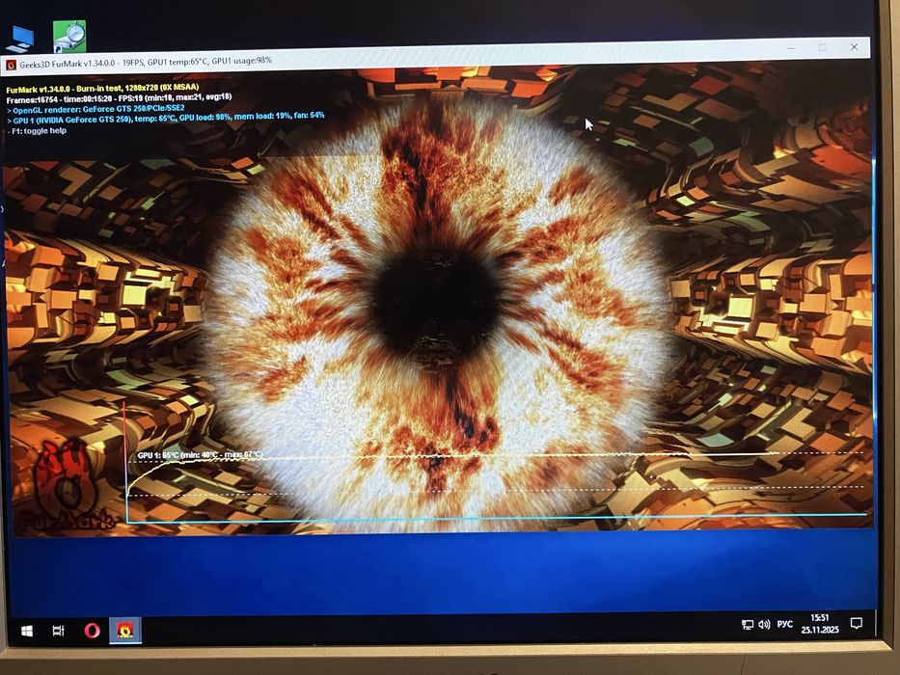Click the FurMark window title text
900x675 pixels.
pyautogui.click(x=146, y=62)
